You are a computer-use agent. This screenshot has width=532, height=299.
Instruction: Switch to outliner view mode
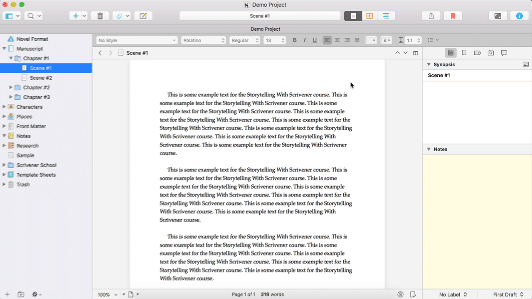[x=386, y=16]
